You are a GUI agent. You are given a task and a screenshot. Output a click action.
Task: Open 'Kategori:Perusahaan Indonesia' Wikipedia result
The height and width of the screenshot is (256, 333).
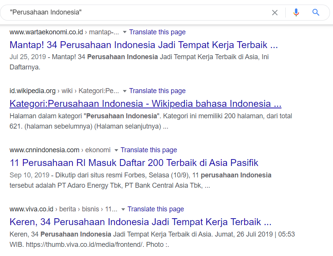coord(145,104)
